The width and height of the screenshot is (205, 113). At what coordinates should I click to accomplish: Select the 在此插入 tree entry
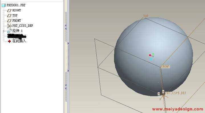pyautogui.click(x=19, y=41)
